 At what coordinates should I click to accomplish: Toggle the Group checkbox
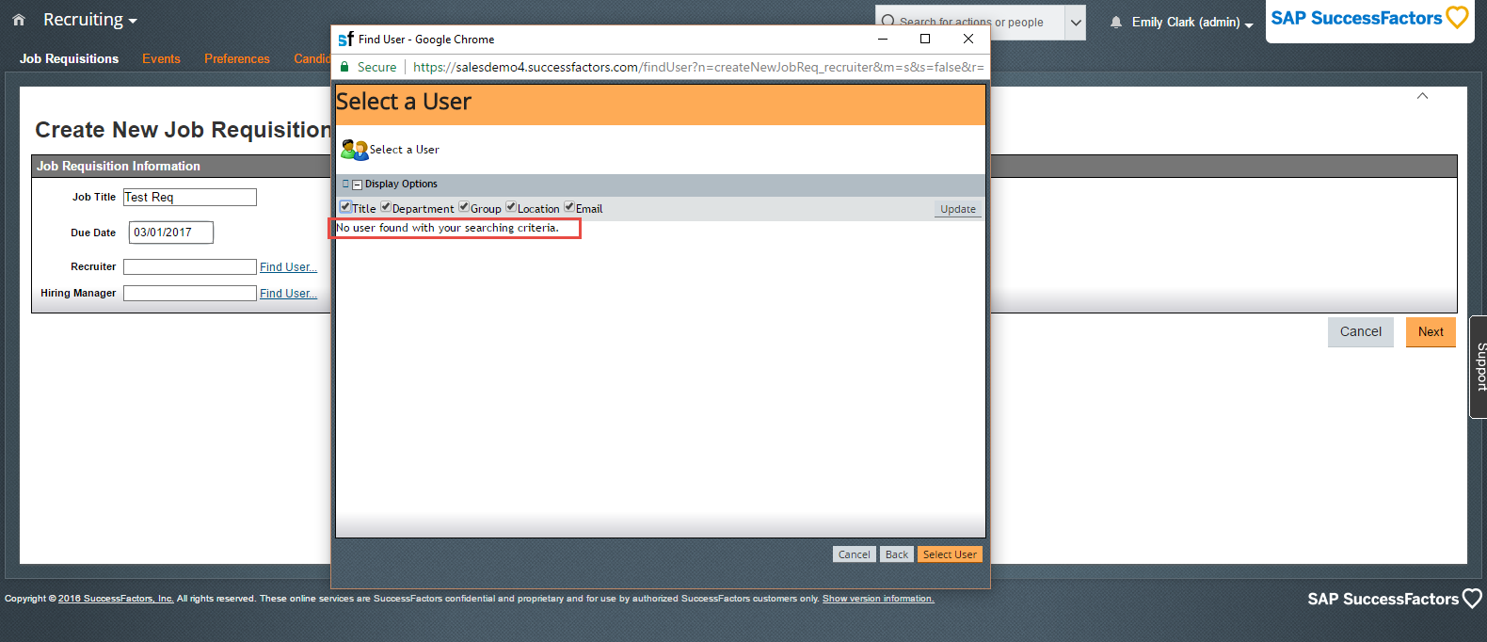click(464, 207)
